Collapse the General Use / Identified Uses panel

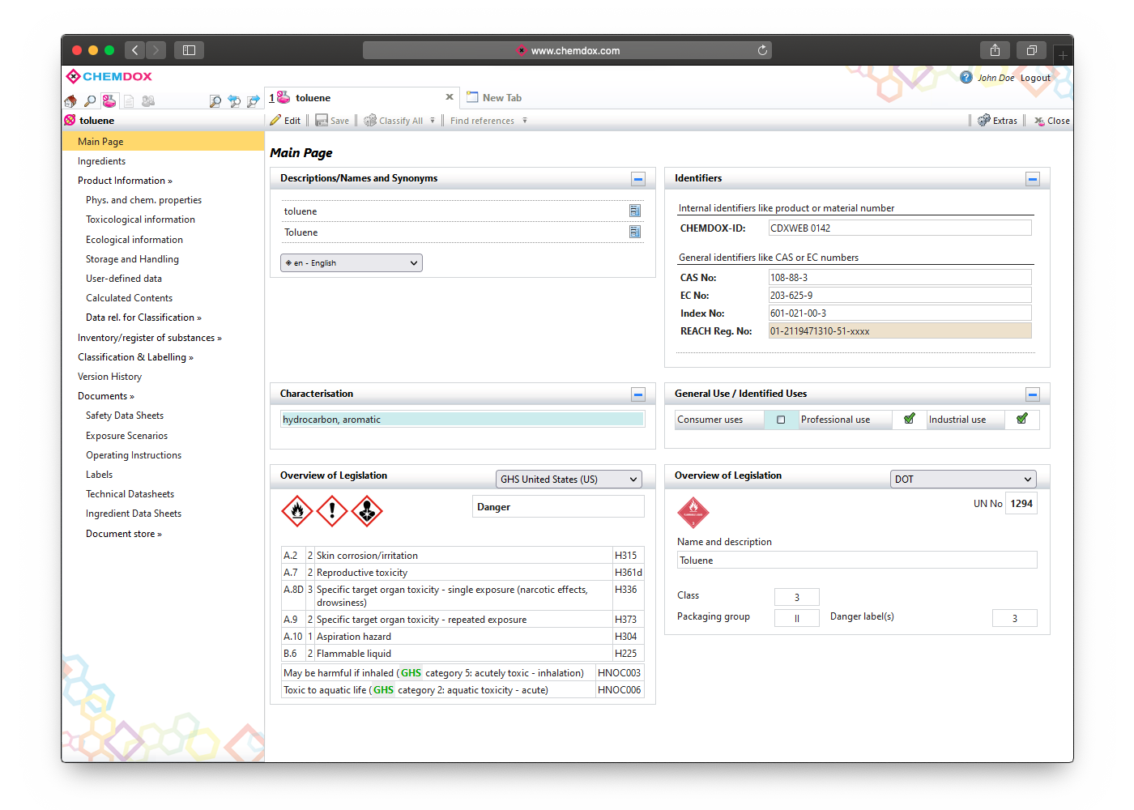[x=1033, y=394]
